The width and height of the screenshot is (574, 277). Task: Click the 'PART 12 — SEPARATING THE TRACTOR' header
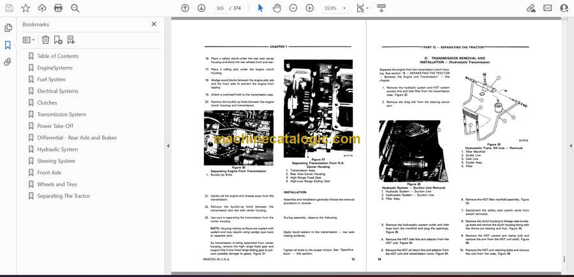point(453,47)
